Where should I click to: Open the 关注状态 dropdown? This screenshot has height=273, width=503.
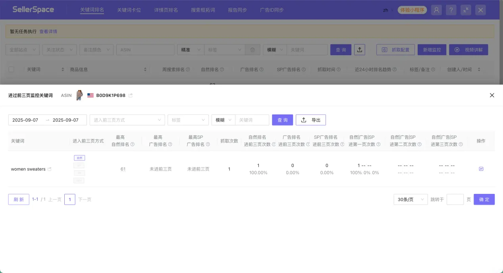(60, 50)
